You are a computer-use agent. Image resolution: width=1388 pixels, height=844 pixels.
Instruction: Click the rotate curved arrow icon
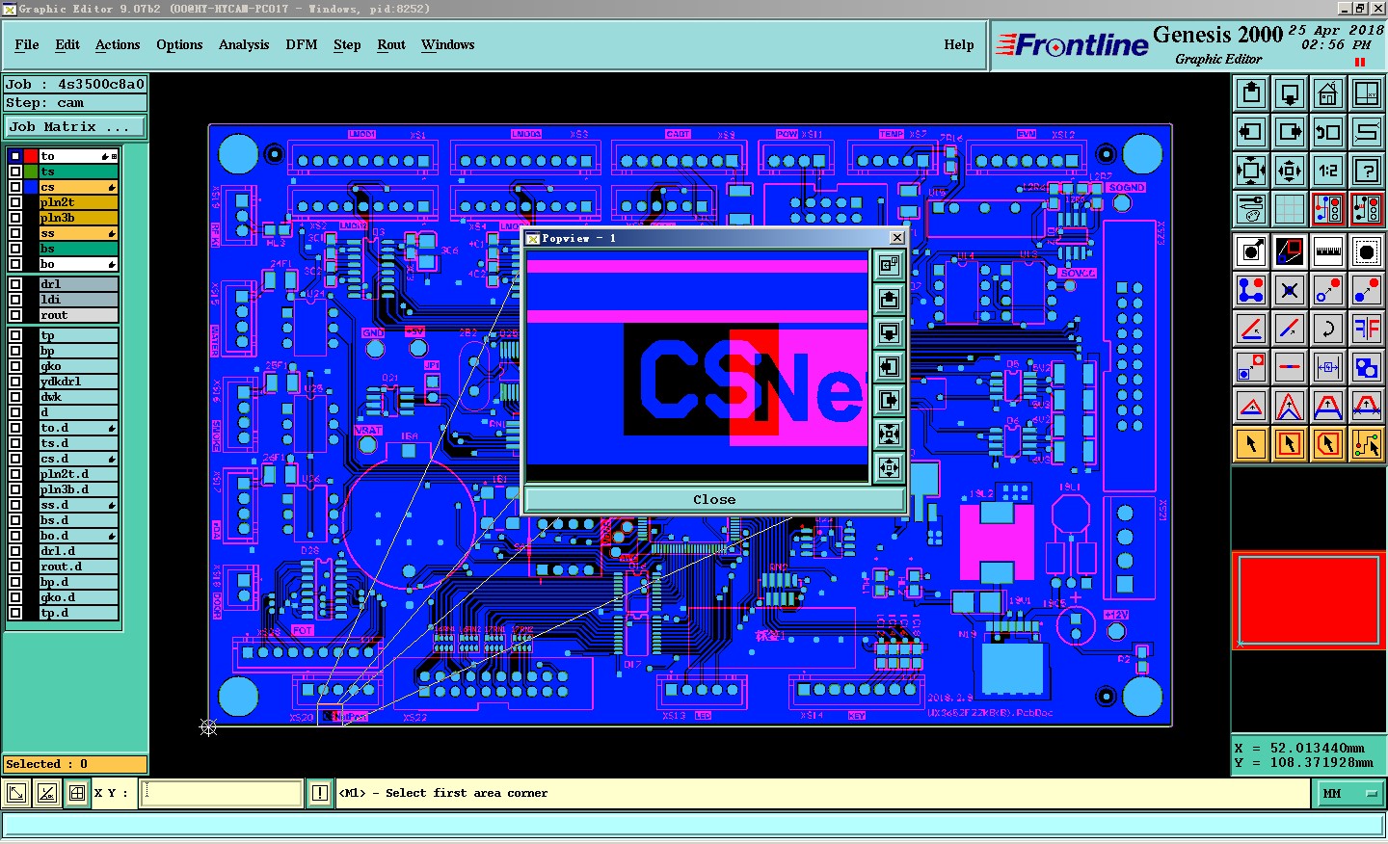pos(1328,329)
